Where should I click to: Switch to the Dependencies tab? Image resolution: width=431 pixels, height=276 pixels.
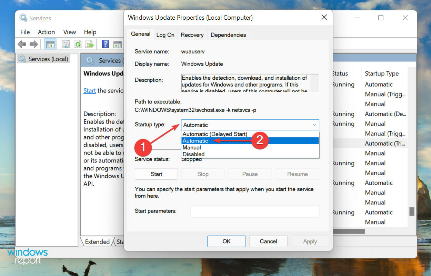coord(228,35)
